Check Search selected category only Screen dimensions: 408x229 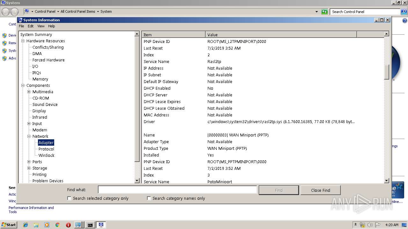click(69, 198)
